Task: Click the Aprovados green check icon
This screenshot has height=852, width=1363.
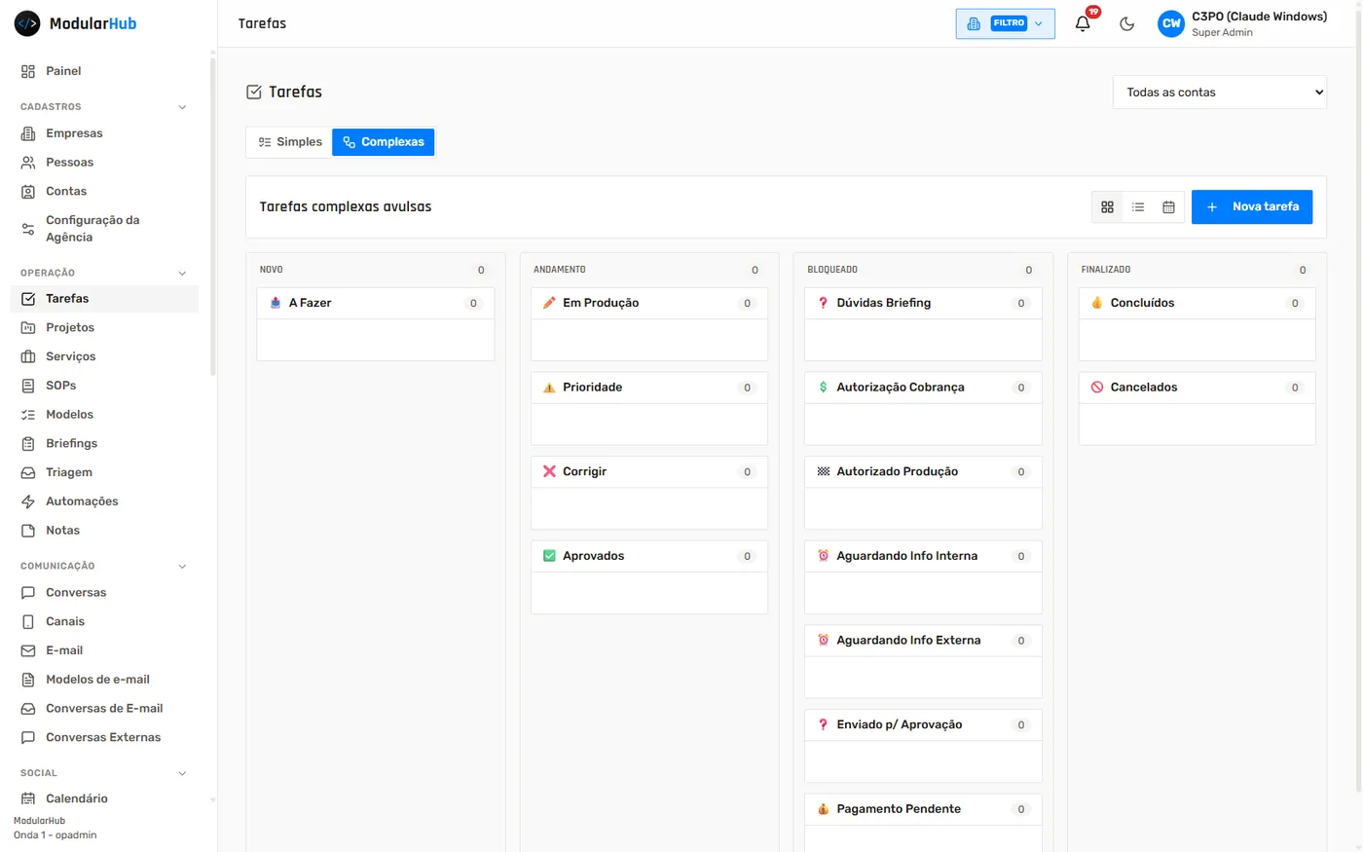Action: pyautogui.click(x=549, y=556)
